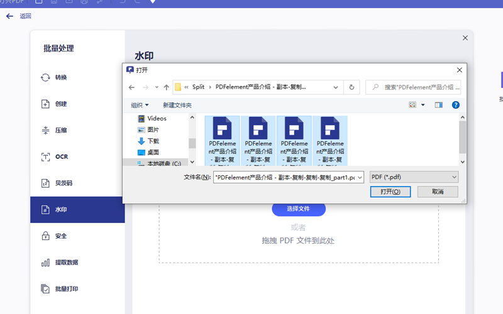This screenshot has width=503, height=314.
Task: Select the first PDFelement file thumbnail
Action: tap(223, 141)
